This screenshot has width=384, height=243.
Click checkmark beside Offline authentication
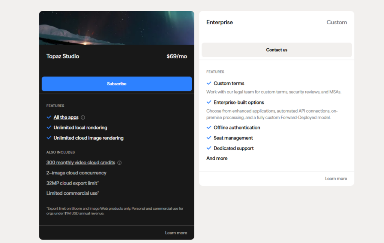pos(209,127)
